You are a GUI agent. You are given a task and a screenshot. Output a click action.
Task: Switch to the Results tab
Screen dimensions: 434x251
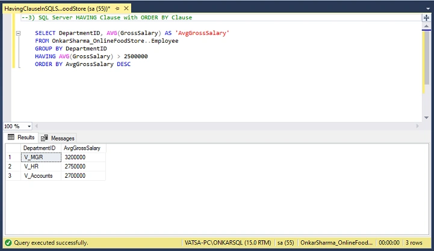click(x=21, y=138)
